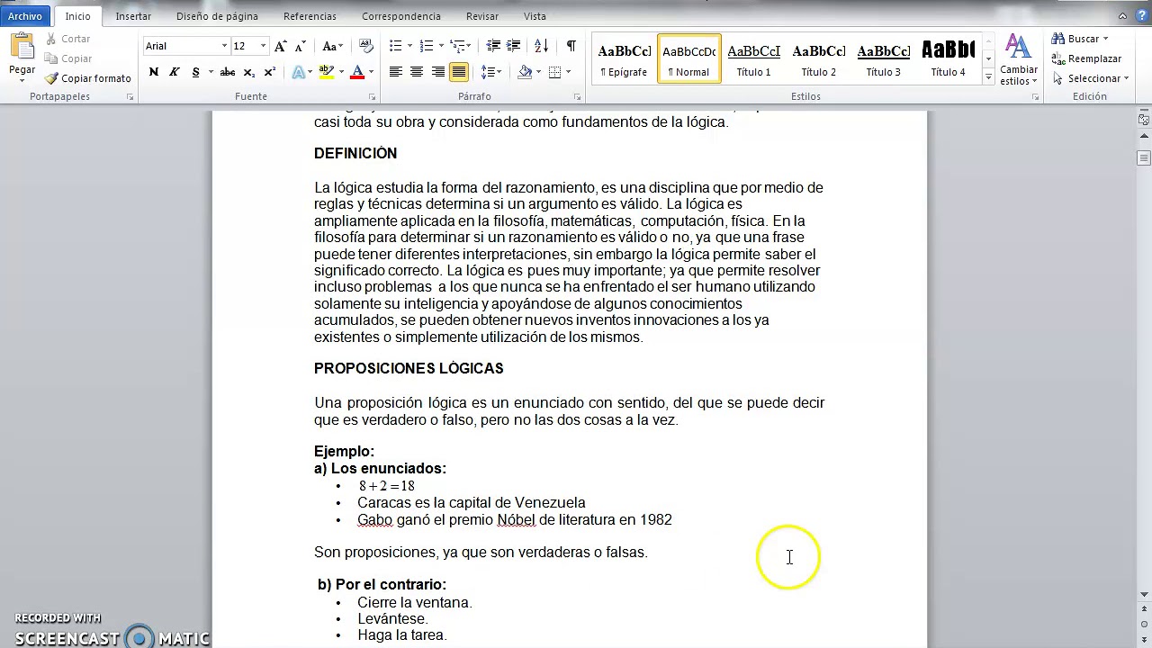Screen dimensions: 1152x648
Task: Click Copiar formato paintbrush
Action: tap(88, 78)
